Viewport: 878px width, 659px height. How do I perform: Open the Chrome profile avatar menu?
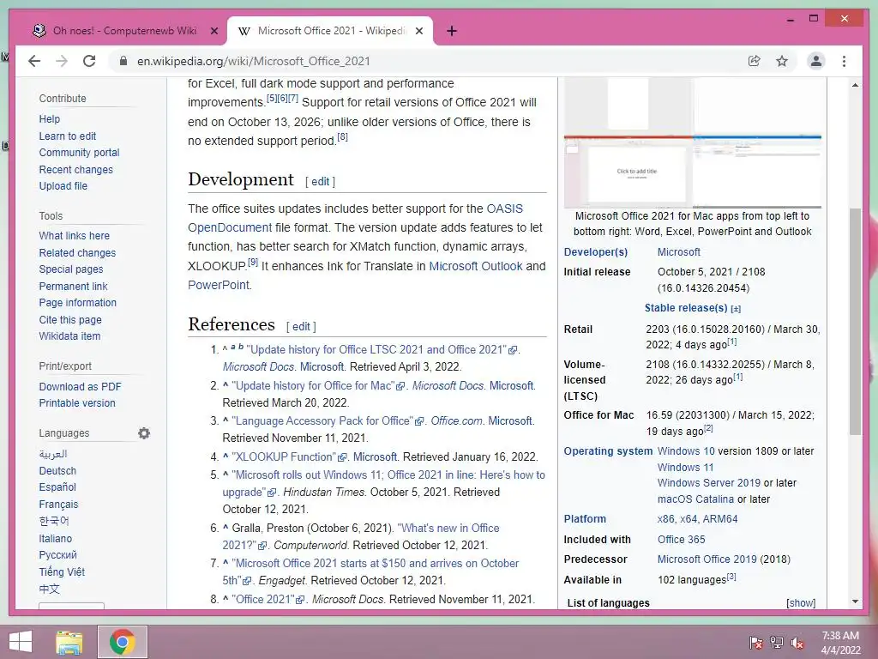click(x=816, y=61)
